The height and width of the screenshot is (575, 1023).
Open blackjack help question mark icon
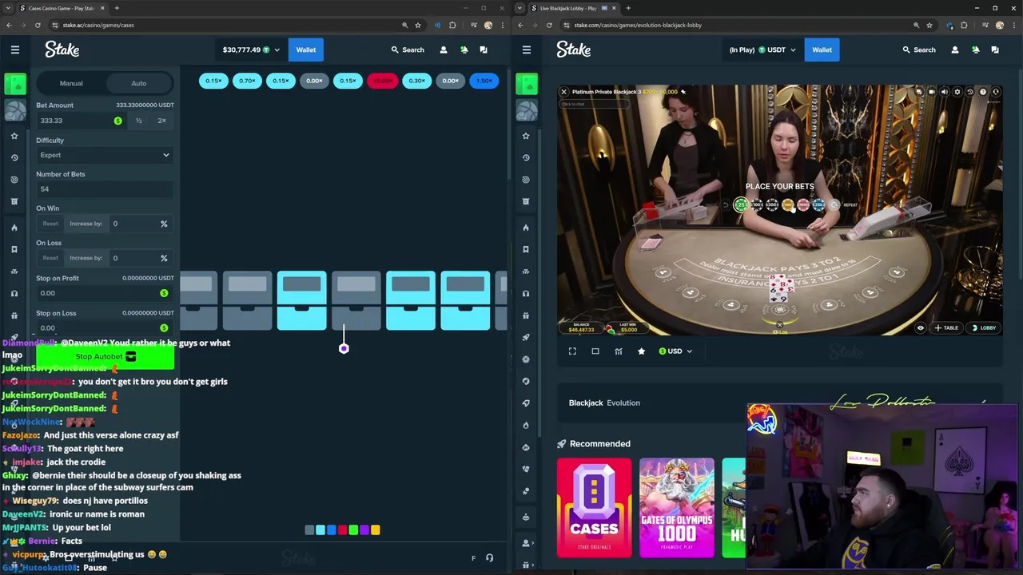[983, 92]
